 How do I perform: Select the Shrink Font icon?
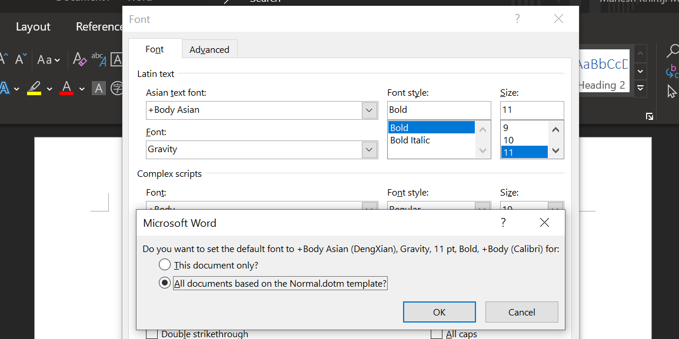[x=21, y=59]
